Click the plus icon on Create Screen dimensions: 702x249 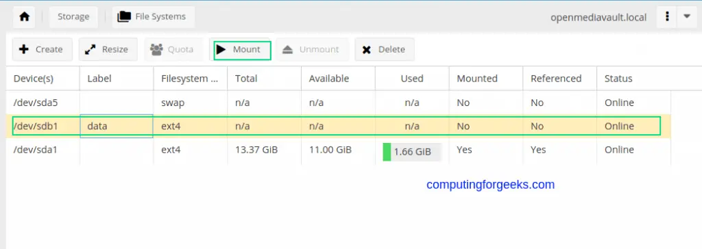24,49
